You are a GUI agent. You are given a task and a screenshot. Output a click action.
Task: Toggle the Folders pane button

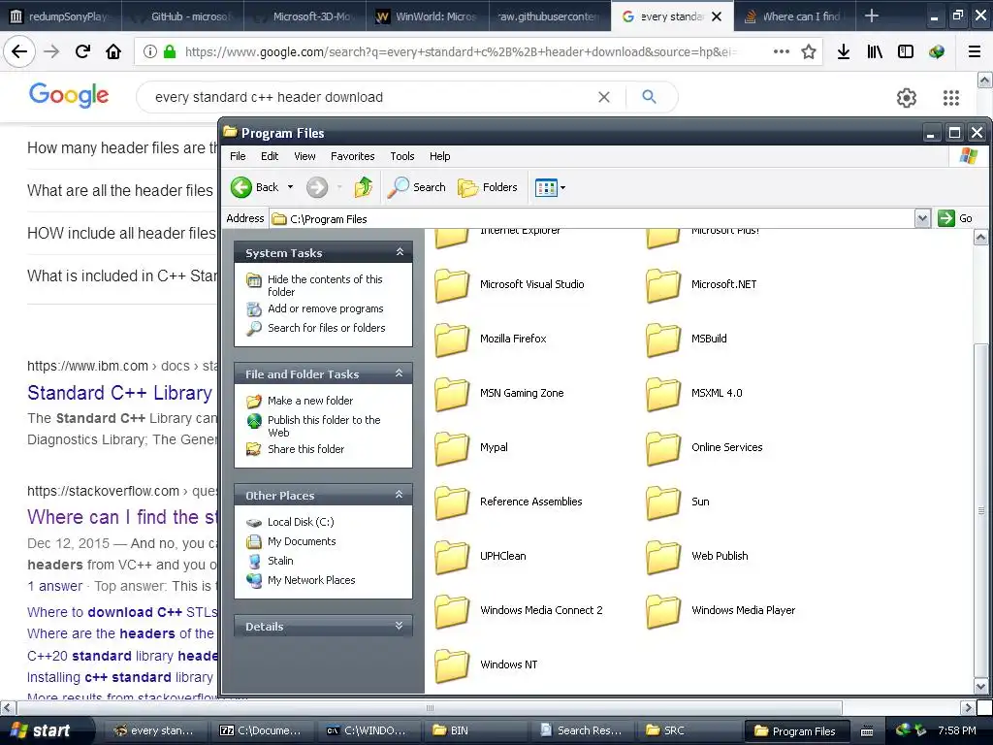(487, 187)
